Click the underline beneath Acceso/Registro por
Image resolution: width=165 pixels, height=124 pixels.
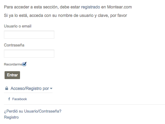[28, 93]
